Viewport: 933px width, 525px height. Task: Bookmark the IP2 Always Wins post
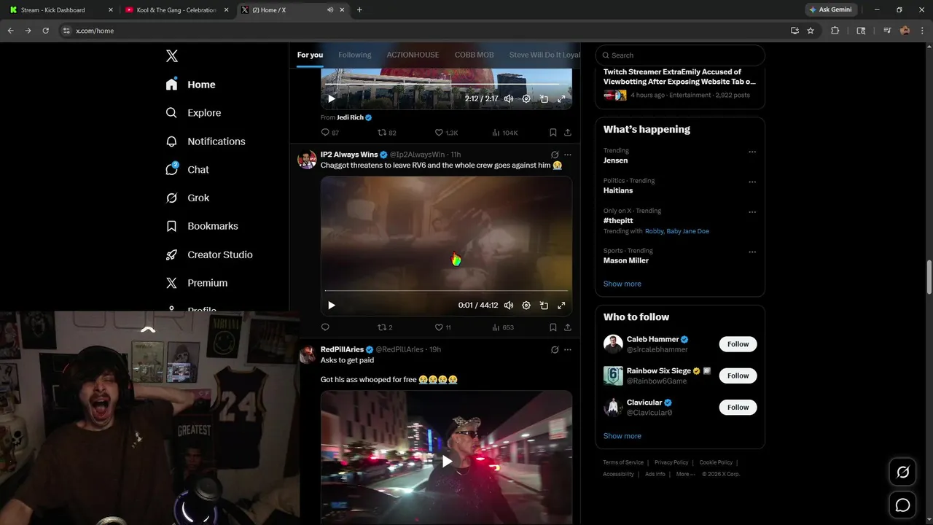[x=553, y=327]
